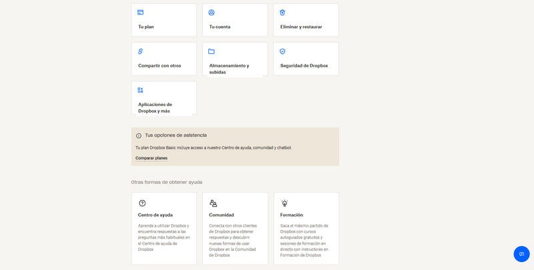Open the blue chat support button

click(x=521, y=254)
